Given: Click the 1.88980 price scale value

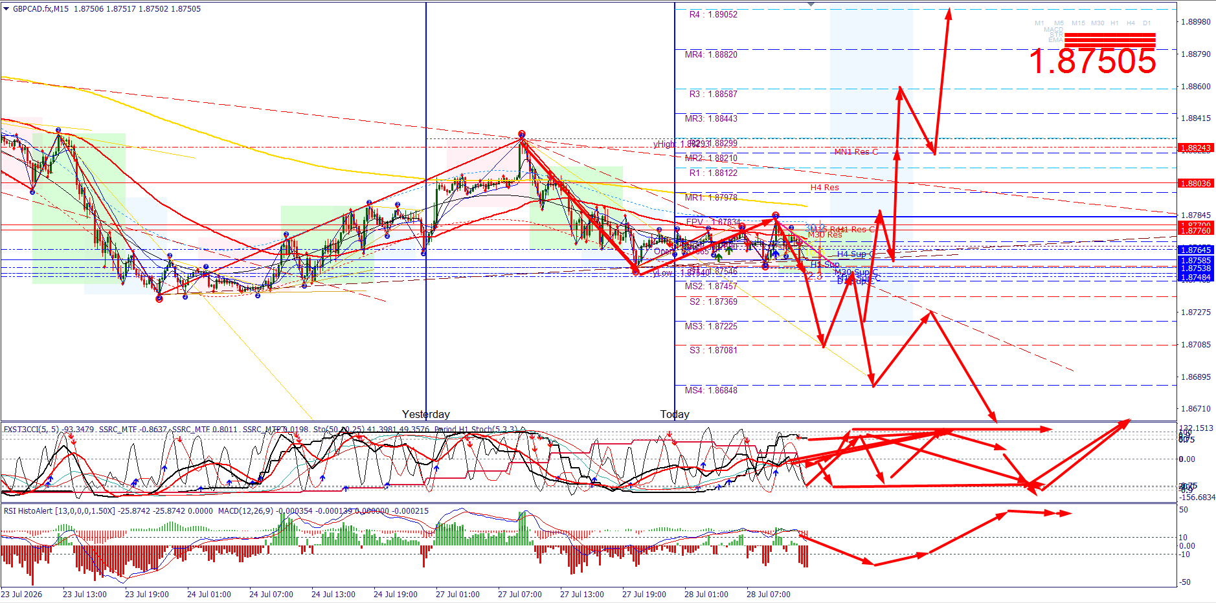Looking at the screenshot, I should point(1195,22).
